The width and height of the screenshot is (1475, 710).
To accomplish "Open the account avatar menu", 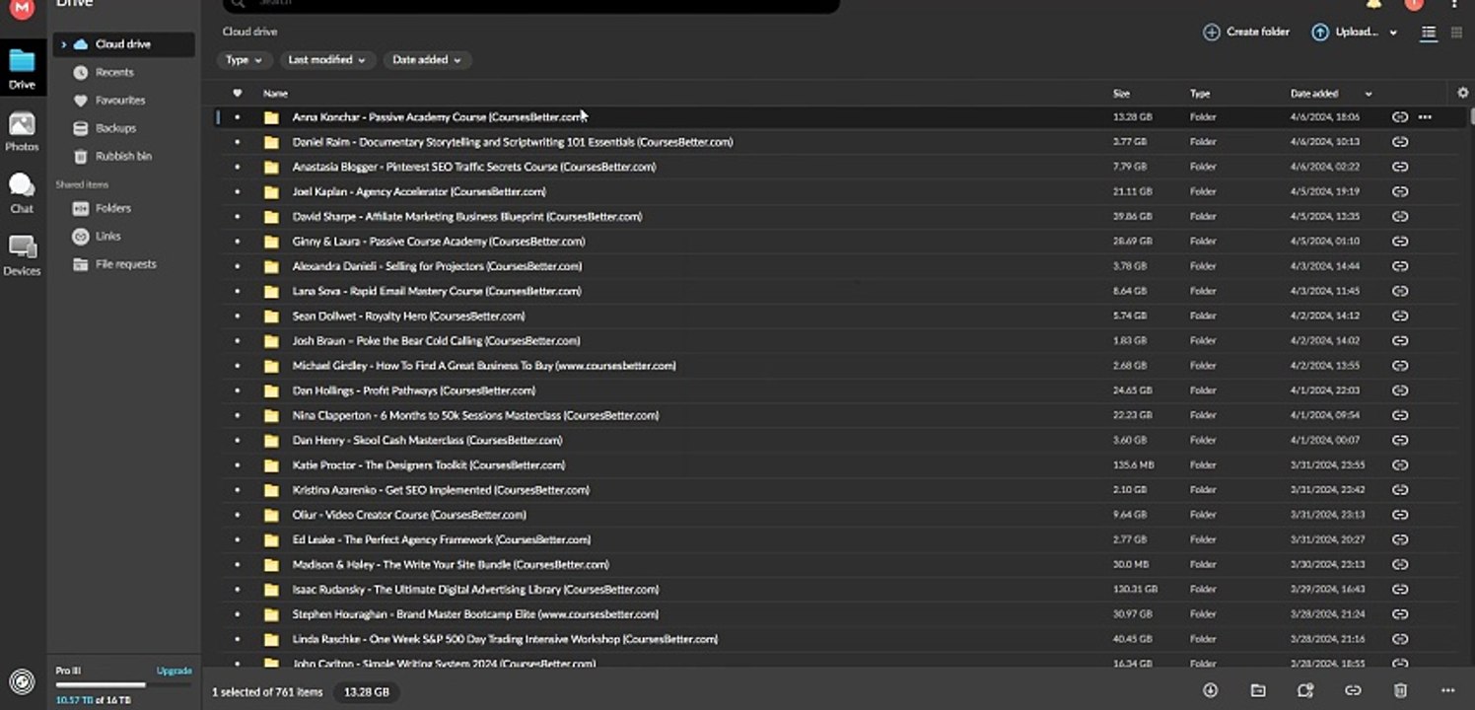I will point(1414,4).
